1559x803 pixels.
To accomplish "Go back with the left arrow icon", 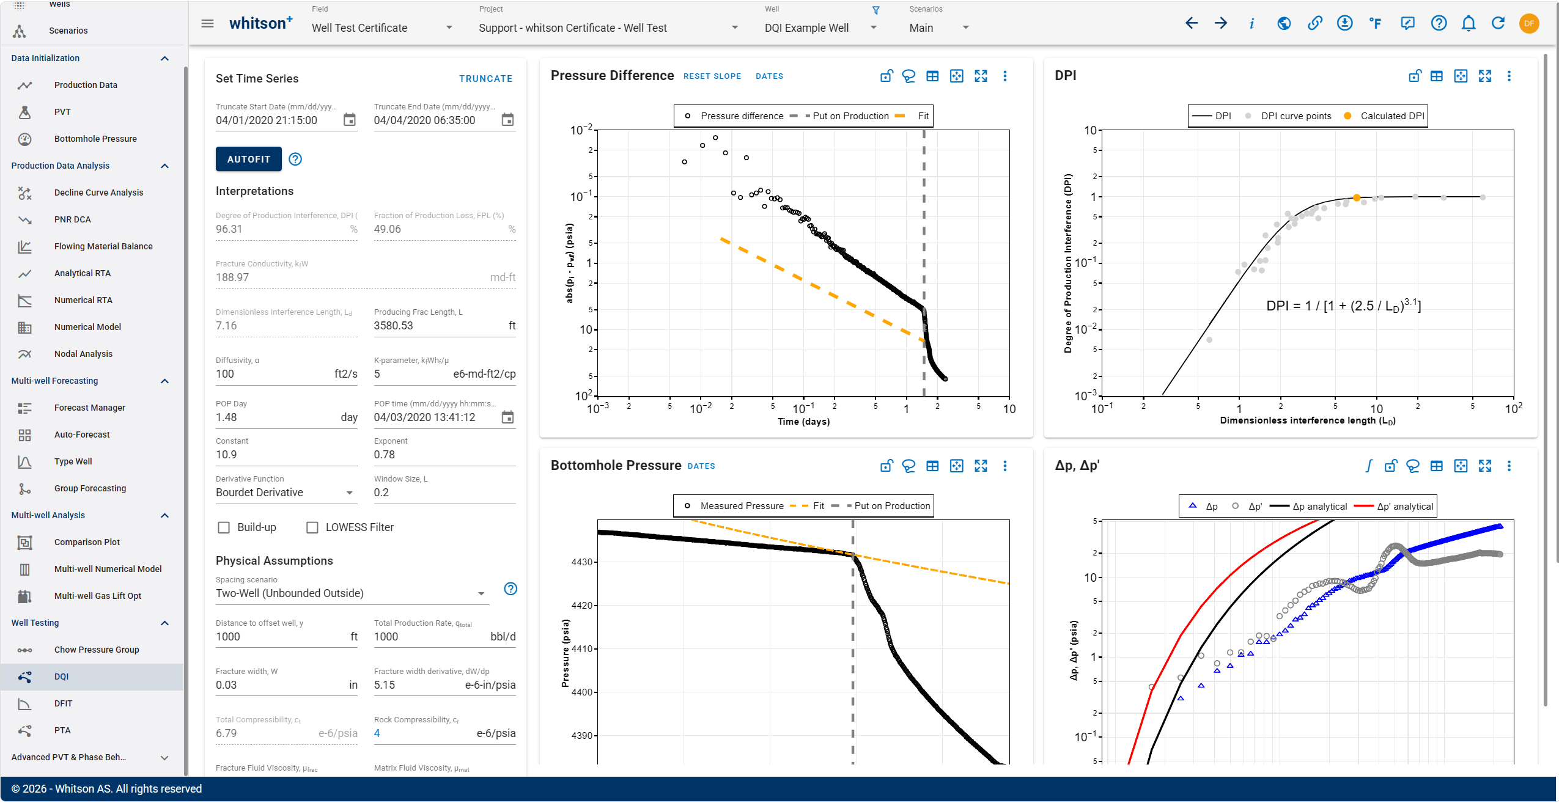I will click(1191, 24).
